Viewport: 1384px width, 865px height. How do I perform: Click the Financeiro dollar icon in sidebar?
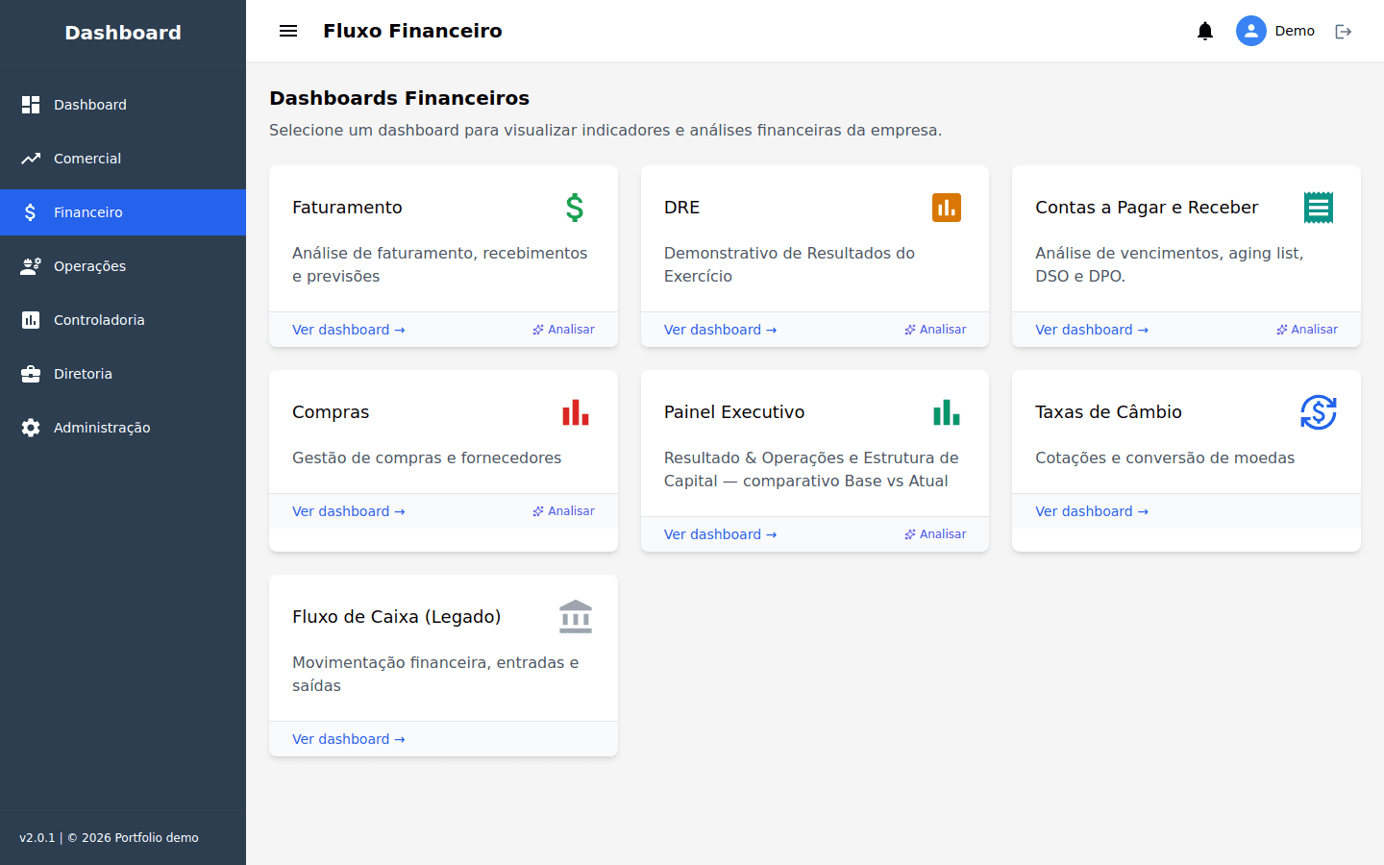[31, 212]
